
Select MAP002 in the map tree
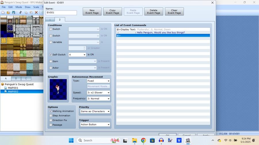(13, 92)
